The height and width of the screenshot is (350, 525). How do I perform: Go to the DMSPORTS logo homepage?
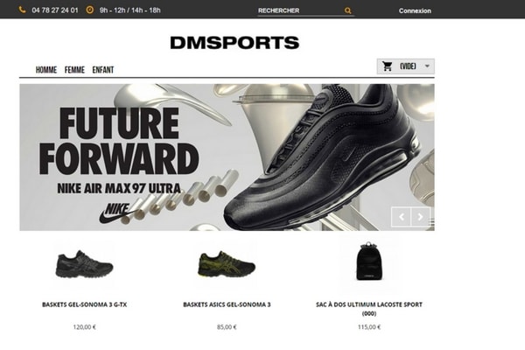[x=234, y=43]
